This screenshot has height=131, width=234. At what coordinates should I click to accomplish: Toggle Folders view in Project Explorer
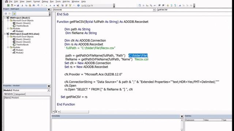[14, 14]
